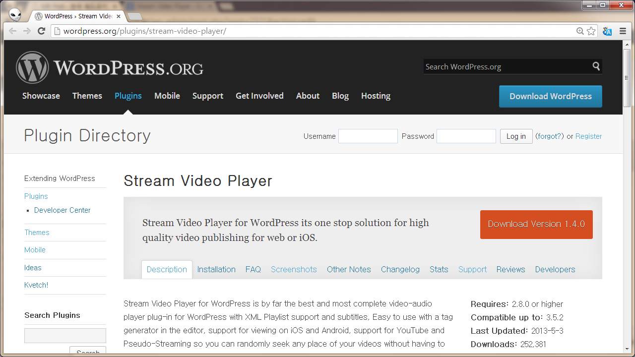The height and width of the screenshot is (357, 635).
Task: Click the magnifier icon in Search WordPress.org box
Action: pyautogui.click(x=595, y=66)
